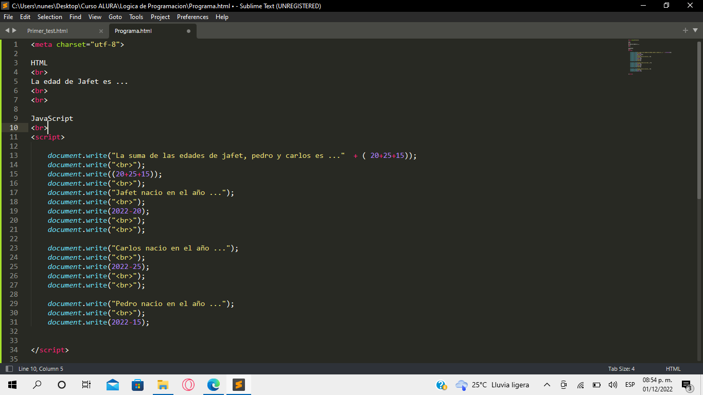Open Opera browser from taskbar
This screenshot has width=703, height=395.
[x=188, y=385]
